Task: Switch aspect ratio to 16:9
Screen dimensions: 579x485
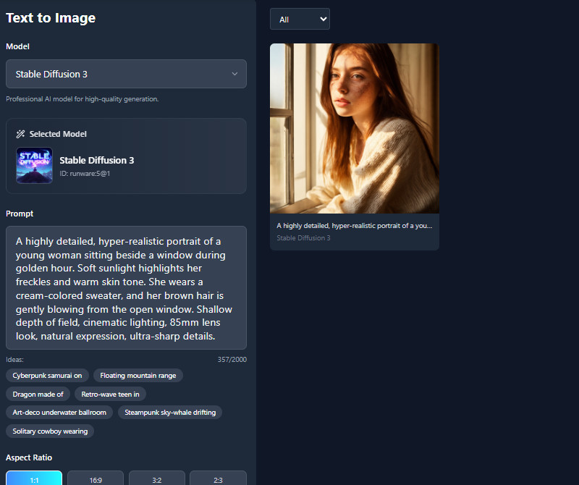Action: pos(96,478)
